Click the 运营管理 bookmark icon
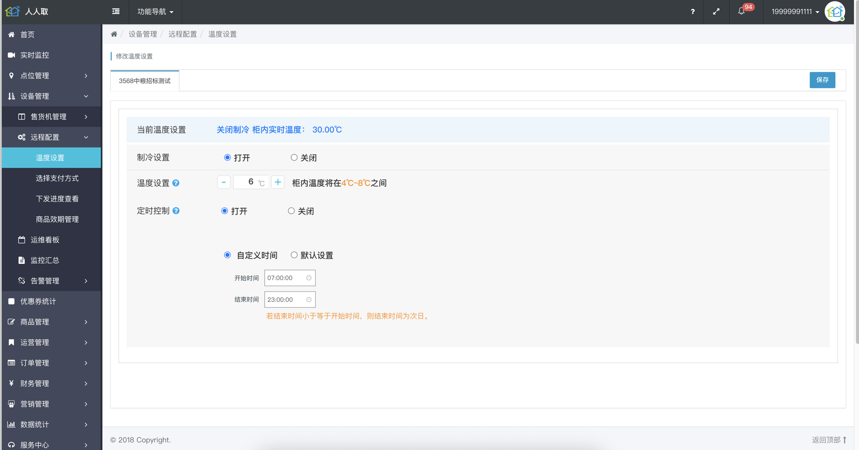 coord(12,343)
